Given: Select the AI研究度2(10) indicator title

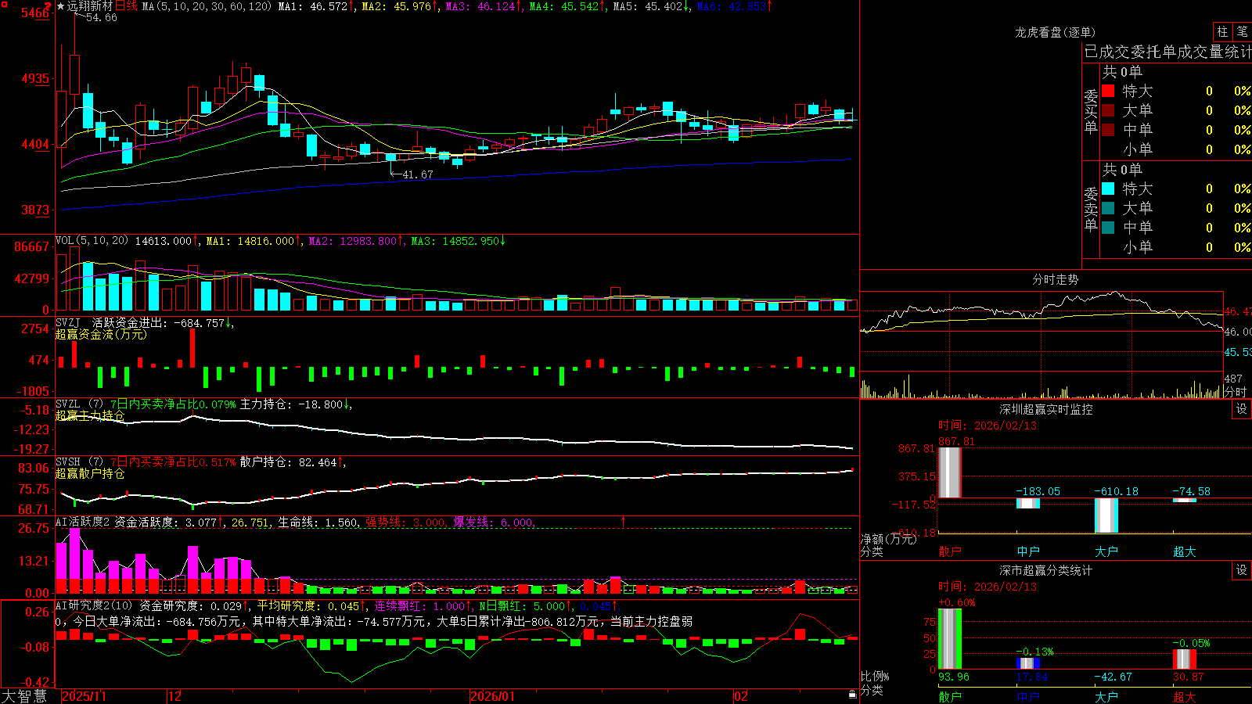Looking at the screenshot, I should (95, 605).
